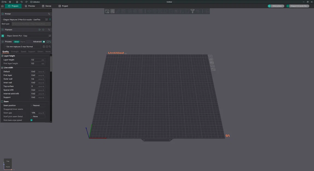Activate the Text tool
The width and height of the screenshot is (314, 171).
pos(192,11)
